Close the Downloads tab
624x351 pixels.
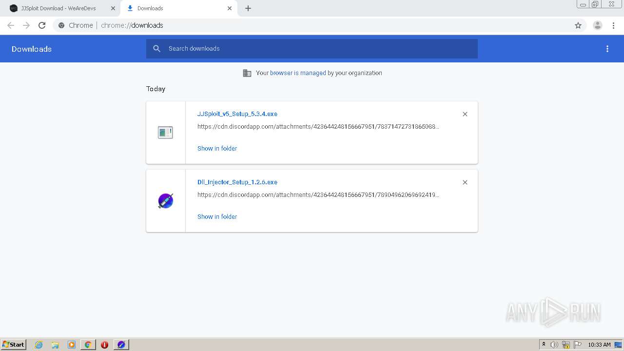point(230,8)
